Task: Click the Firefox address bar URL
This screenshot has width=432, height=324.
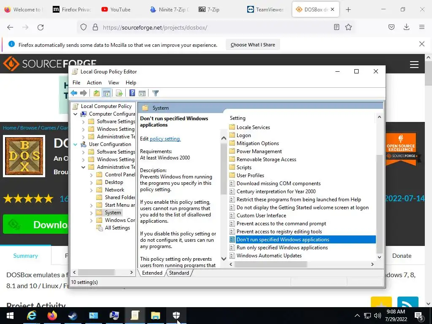Action: (x=155, y=27)
